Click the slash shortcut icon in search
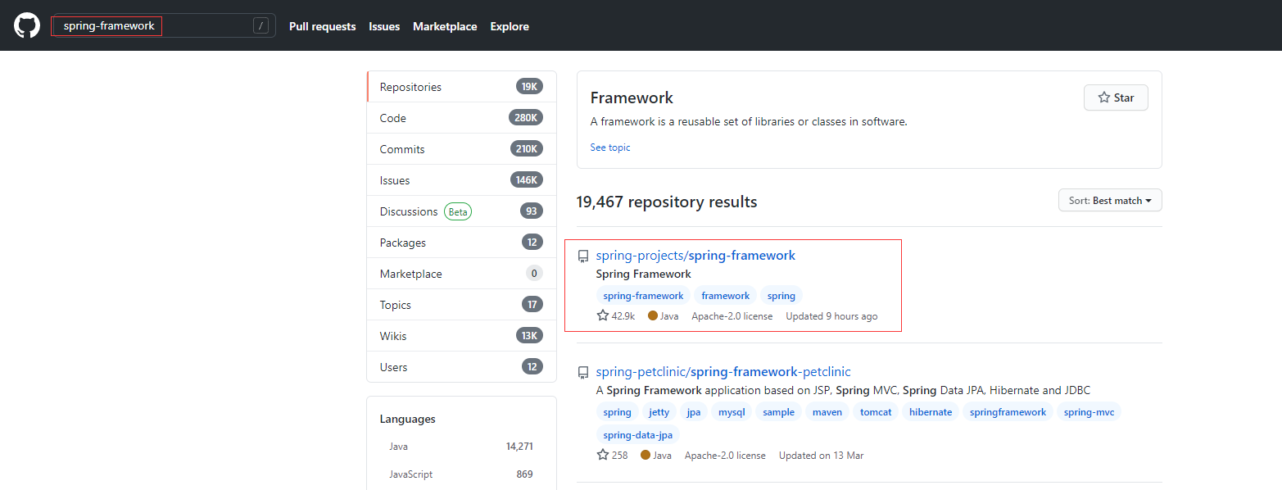 pos(261,26)
